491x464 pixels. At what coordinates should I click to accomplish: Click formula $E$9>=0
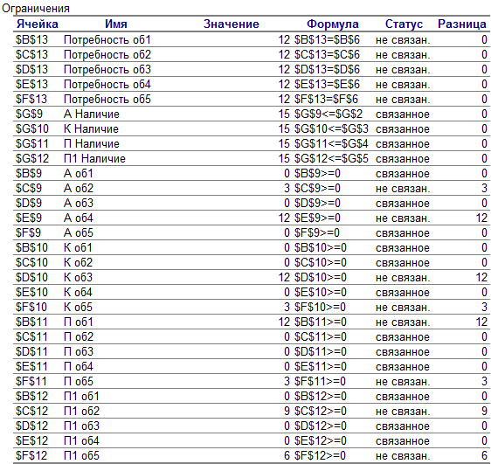click(317, 218)
